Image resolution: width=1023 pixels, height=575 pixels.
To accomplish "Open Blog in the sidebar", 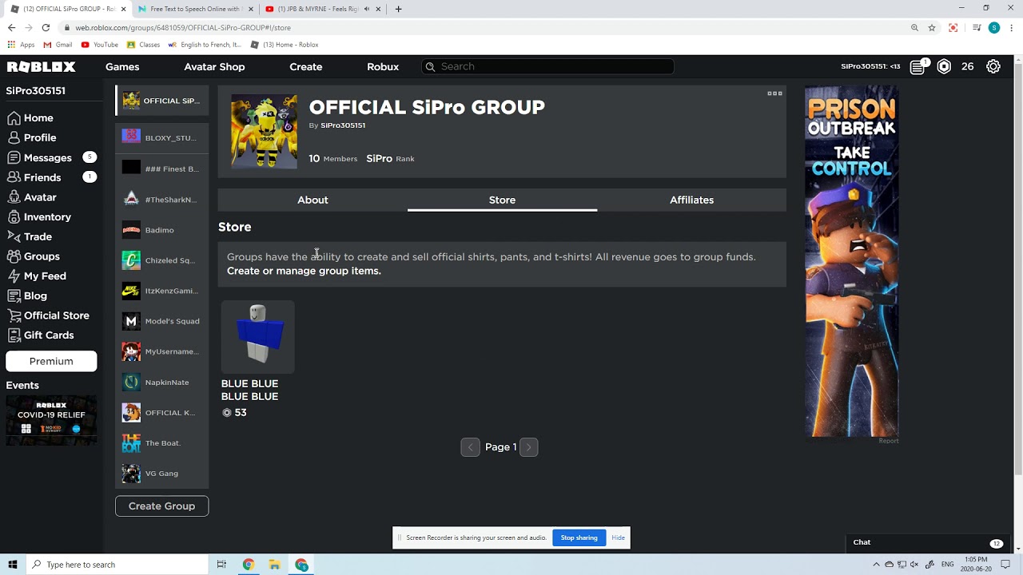I will [x=27, y=295].
